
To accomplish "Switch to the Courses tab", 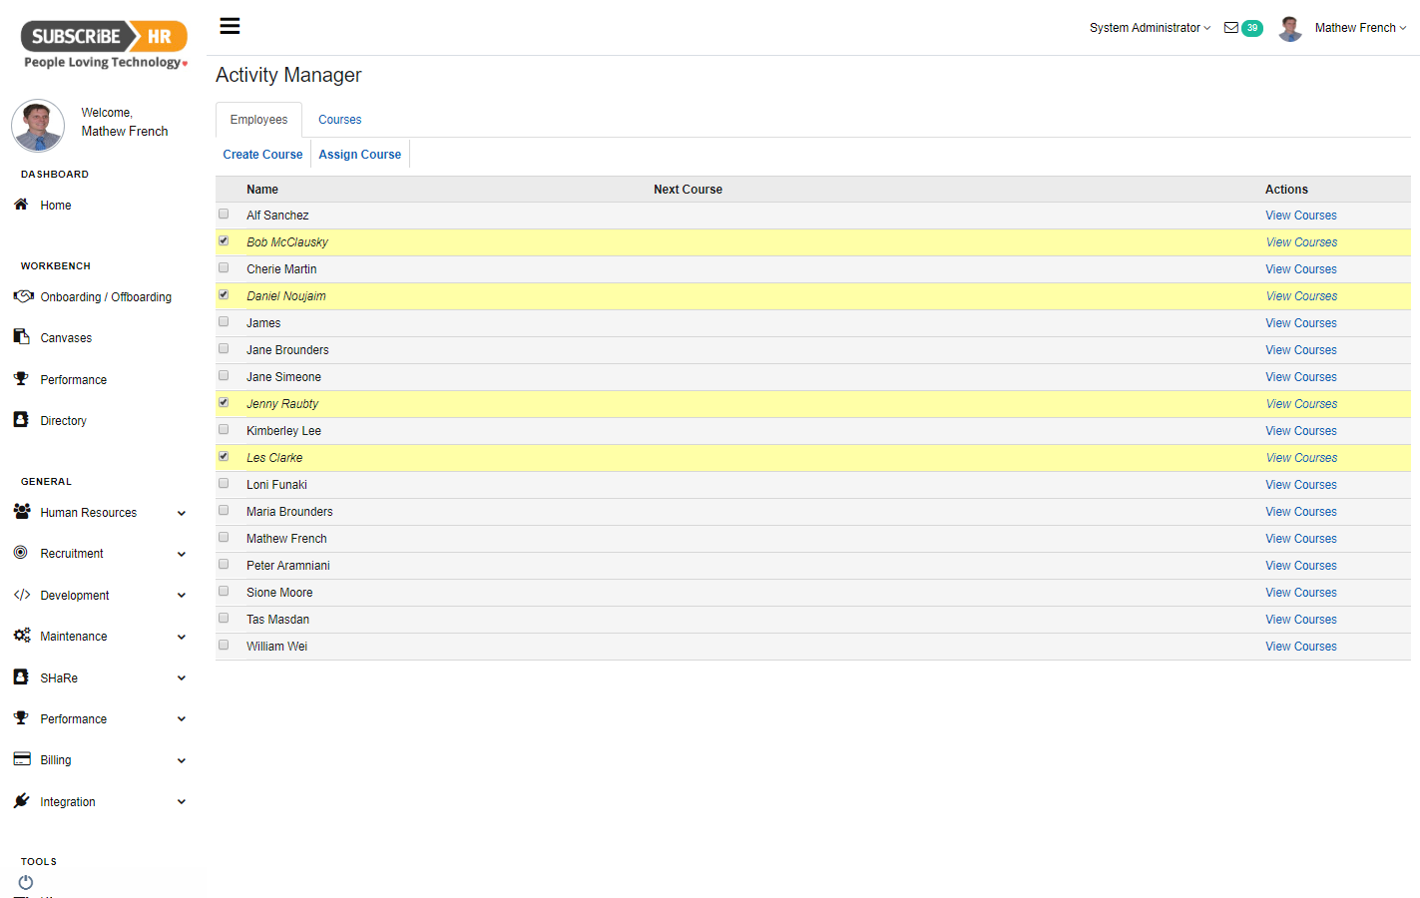I will pyautogui.click(x=339, y=120).
